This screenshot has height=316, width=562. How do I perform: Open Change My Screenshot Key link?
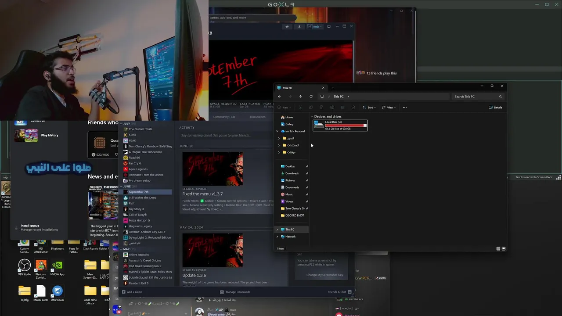(x=325, y=275)
